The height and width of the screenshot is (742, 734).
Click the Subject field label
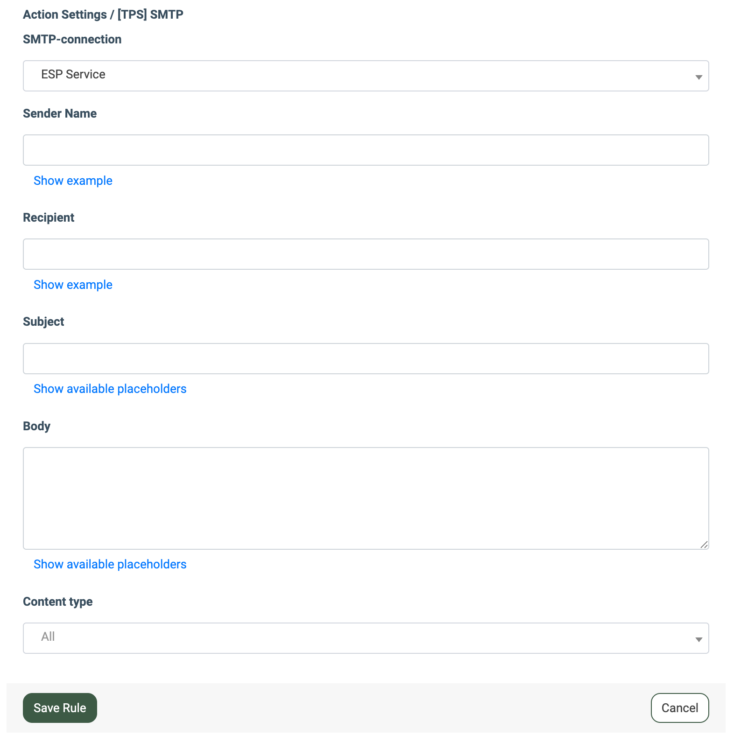pyautogui.click(x=43, y=322)
